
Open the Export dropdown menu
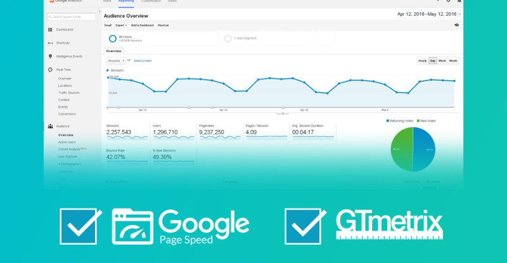pyautogui.click(x=121, y=25)
